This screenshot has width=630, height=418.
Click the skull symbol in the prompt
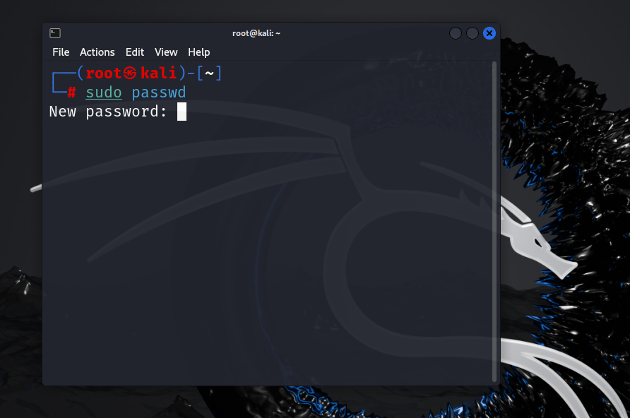tap(130, 73)
